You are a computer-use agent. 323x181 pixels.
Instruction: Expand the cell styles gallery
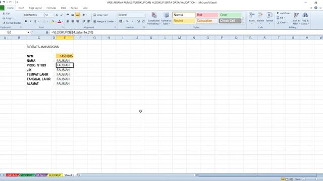click(x=244, y=23)
